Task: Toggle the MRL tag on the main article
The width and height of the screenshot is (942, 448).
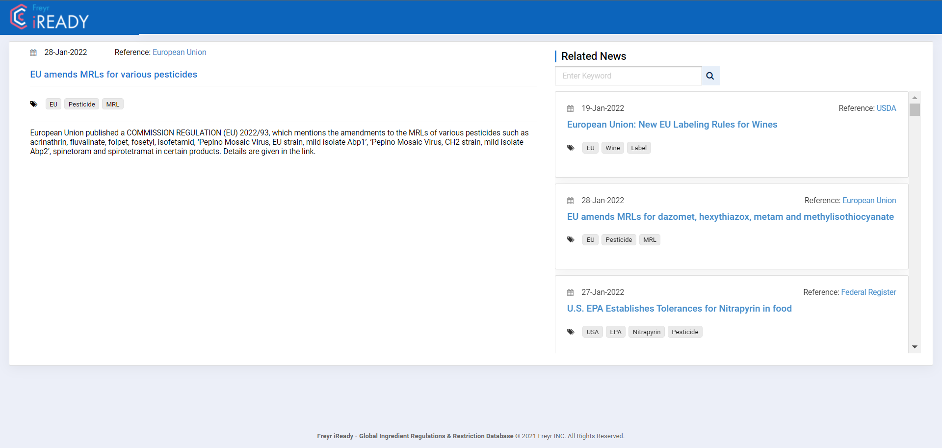Action: pyautogui.click(x=112, y=104)
